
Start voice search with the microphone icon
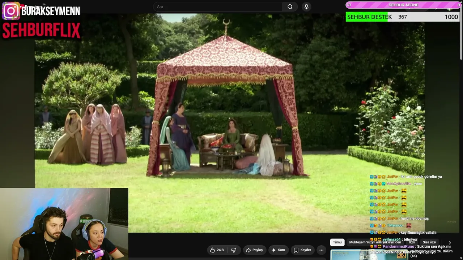click(306, 7)
